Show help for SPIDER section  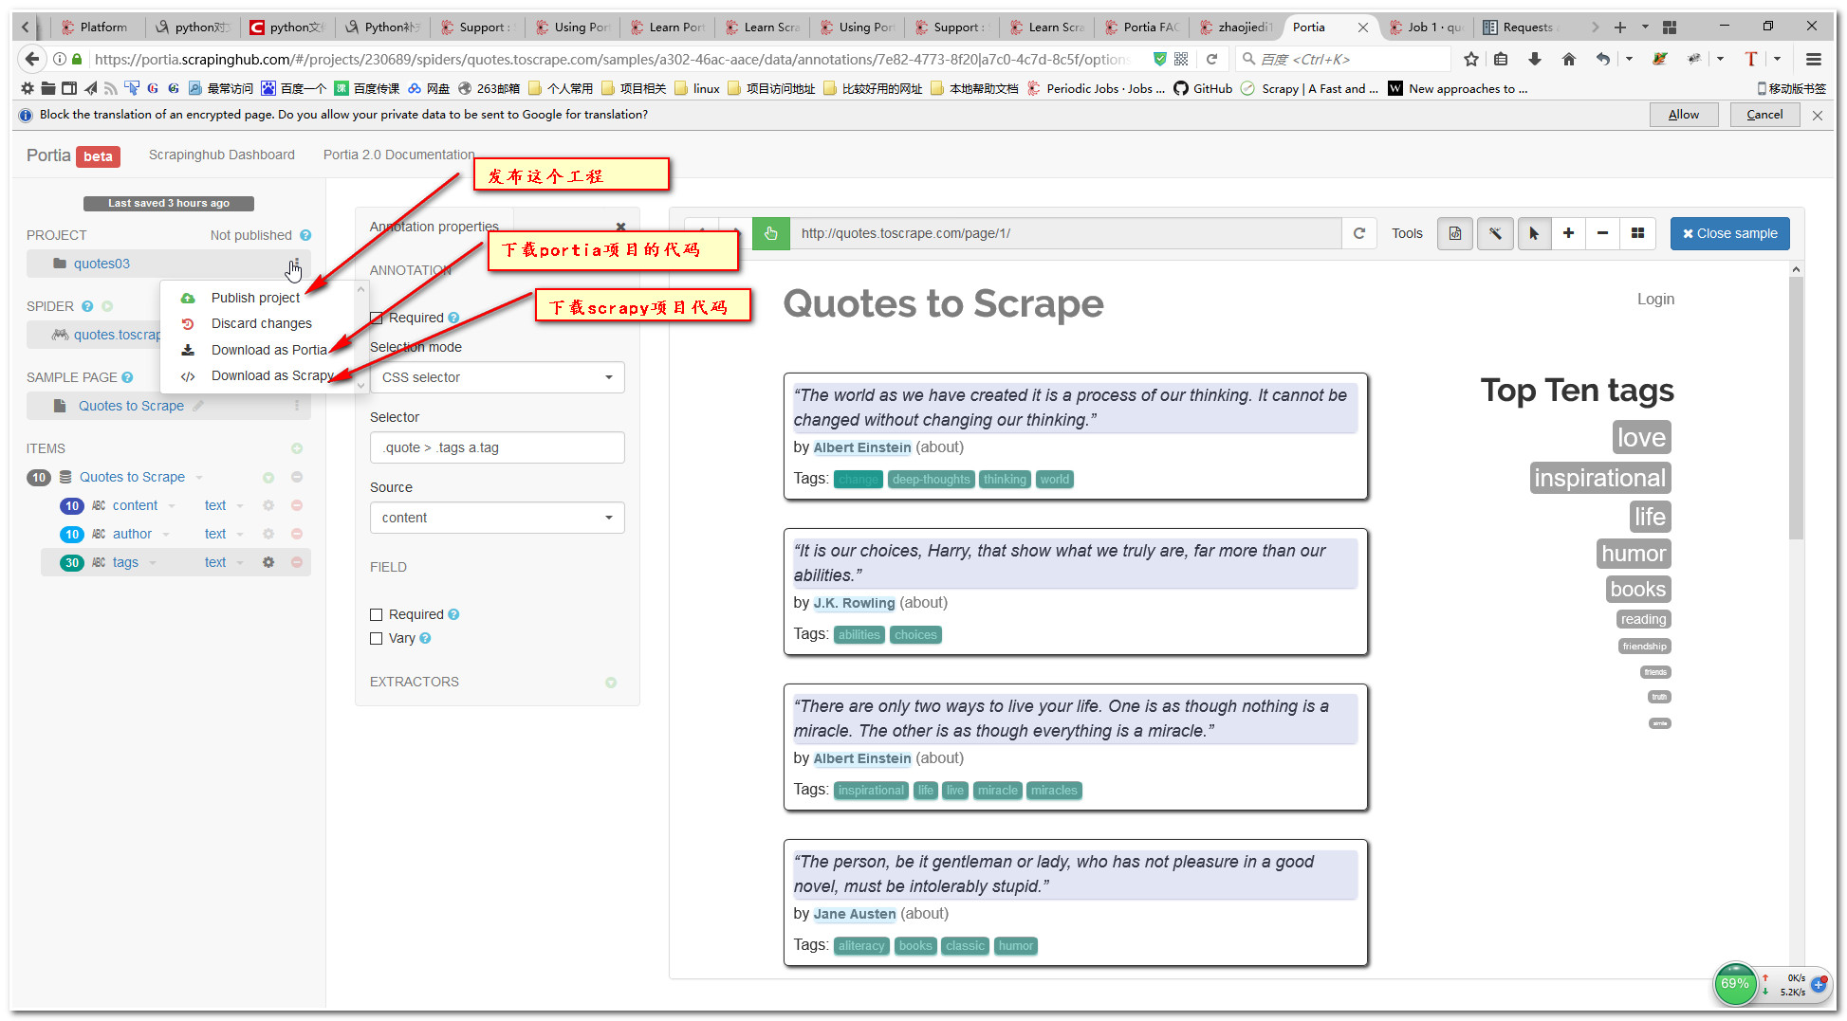tap(87, 306)
